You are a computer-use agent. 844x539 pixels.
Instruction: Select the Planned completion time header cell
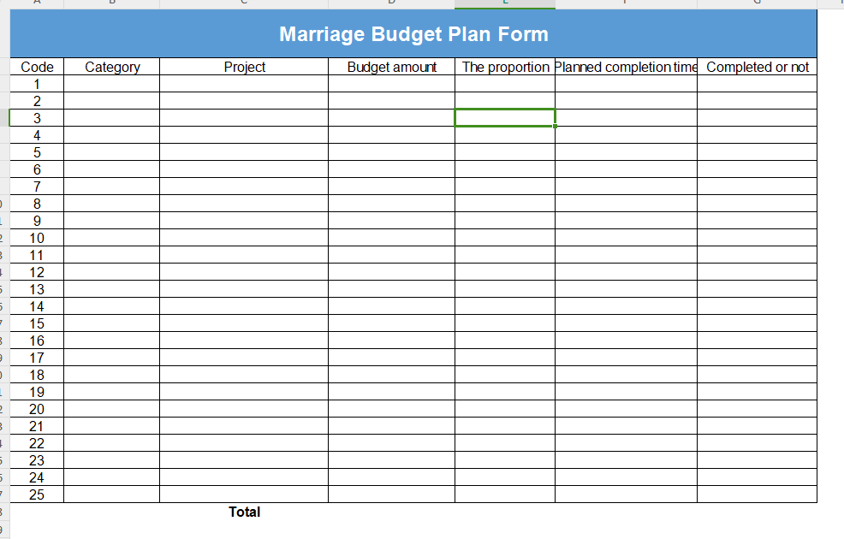(x=626, y=67)
